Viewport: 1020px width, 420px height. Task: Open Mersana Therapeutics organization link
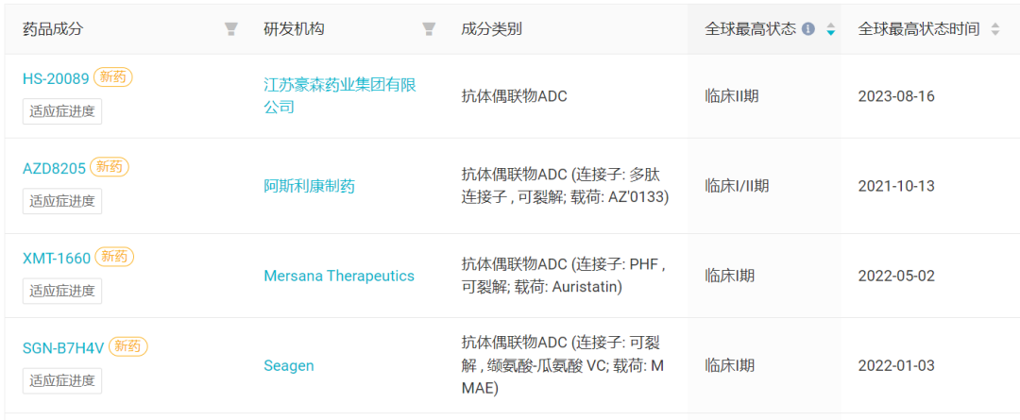(x=339, y=276)
